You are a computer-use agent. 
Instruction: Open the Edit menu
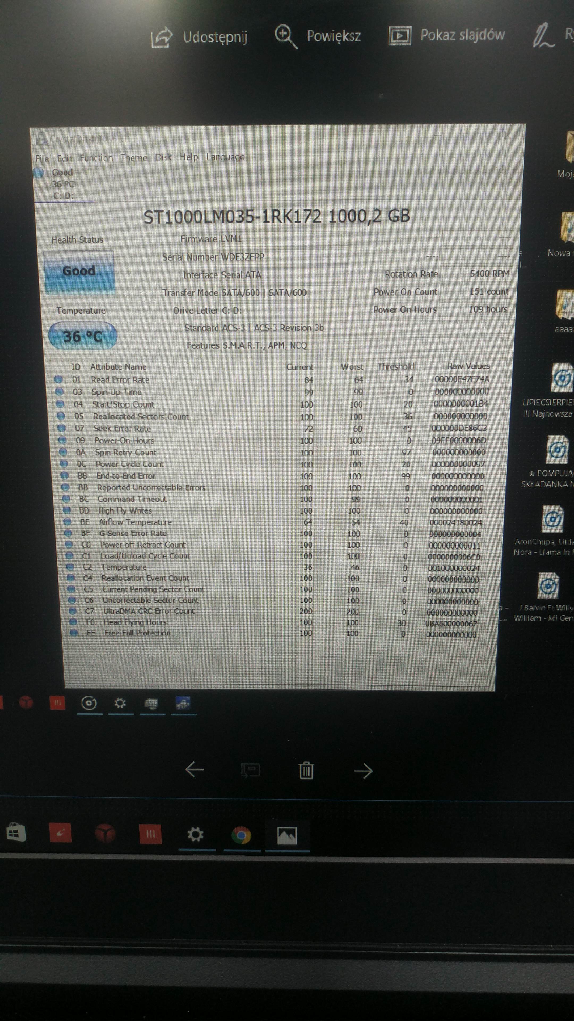[x=65, y=158]
